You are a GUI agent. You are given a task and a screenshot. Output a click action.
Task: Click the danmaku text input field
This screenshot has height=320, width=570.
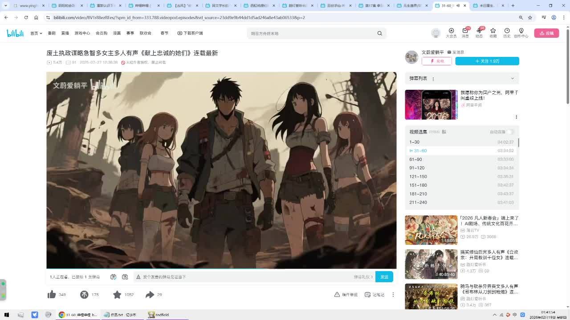point(245,277)
